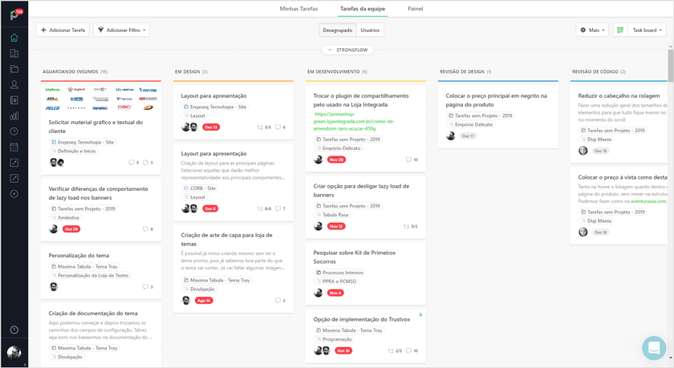Image resolution: width=674 pixels, height=368 pixels.
Task: Click the EM DESIGN column header
Action: (191, 71)
